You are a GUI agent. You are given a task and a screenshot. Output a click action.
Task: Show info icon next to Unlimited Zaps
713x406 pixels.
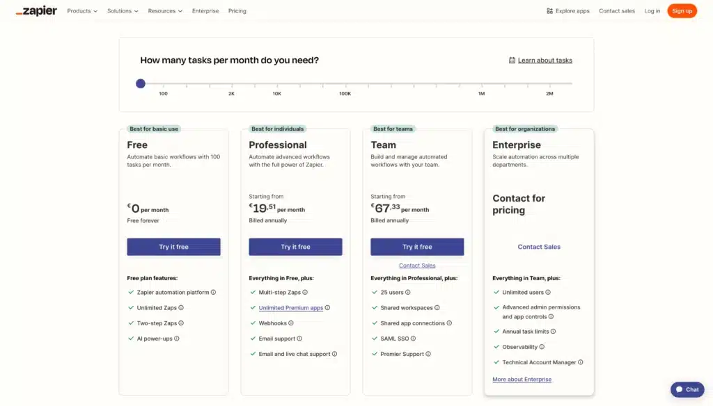pos(181,308)
